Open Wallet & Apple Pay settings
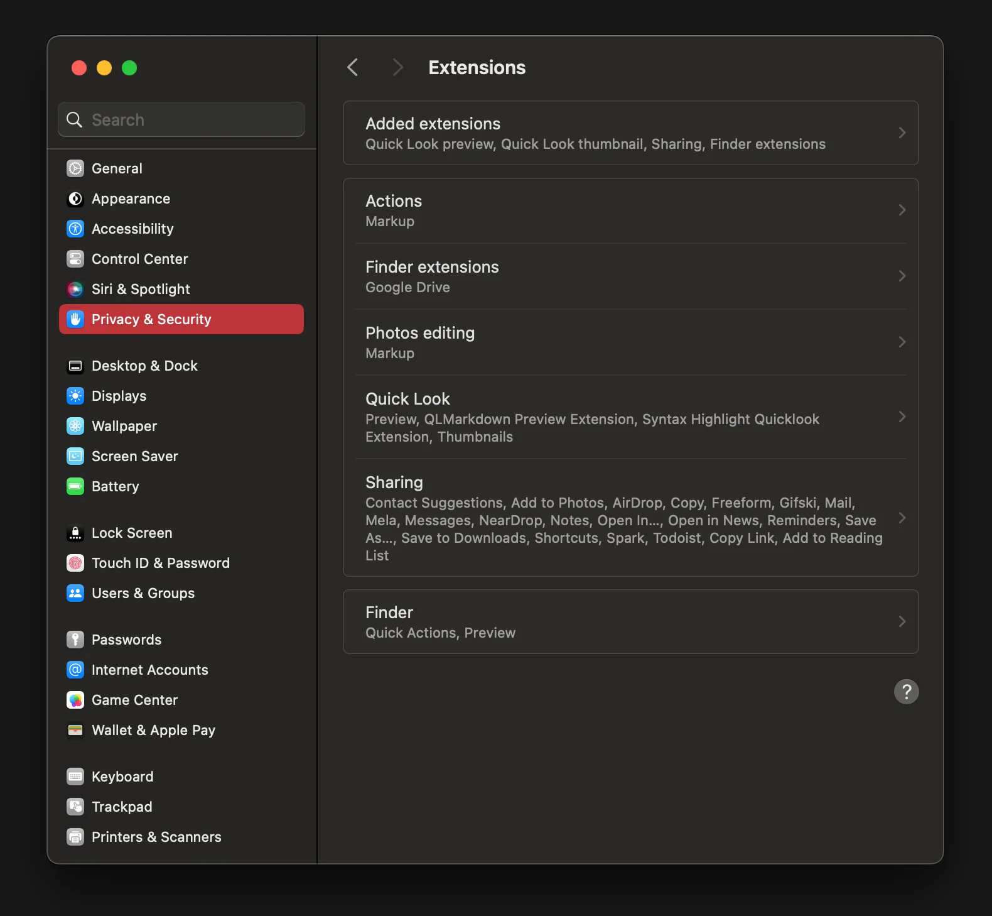 pyautogui.click(x=153, y=730)
